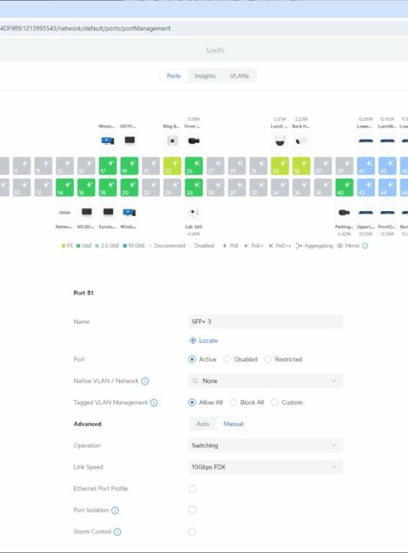Viewport: 408px width, 553px height.
Task: Open the Windows PC device above port 17
Action: click(x=107, y=140)
